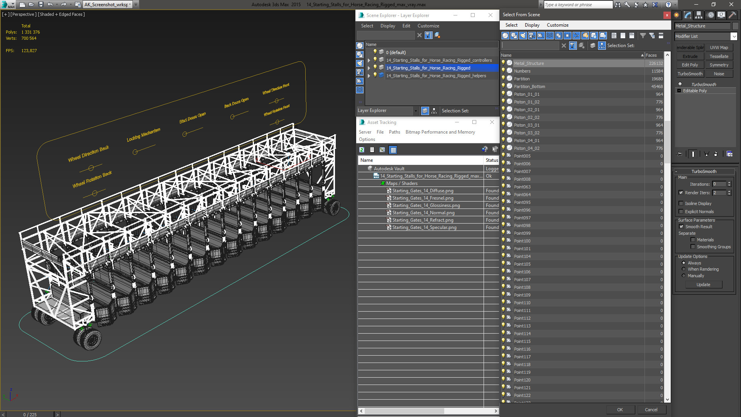Open Display menu in Scene Explorer
Image resolution: width=741 pixels, height=417 pixels.
387,26
